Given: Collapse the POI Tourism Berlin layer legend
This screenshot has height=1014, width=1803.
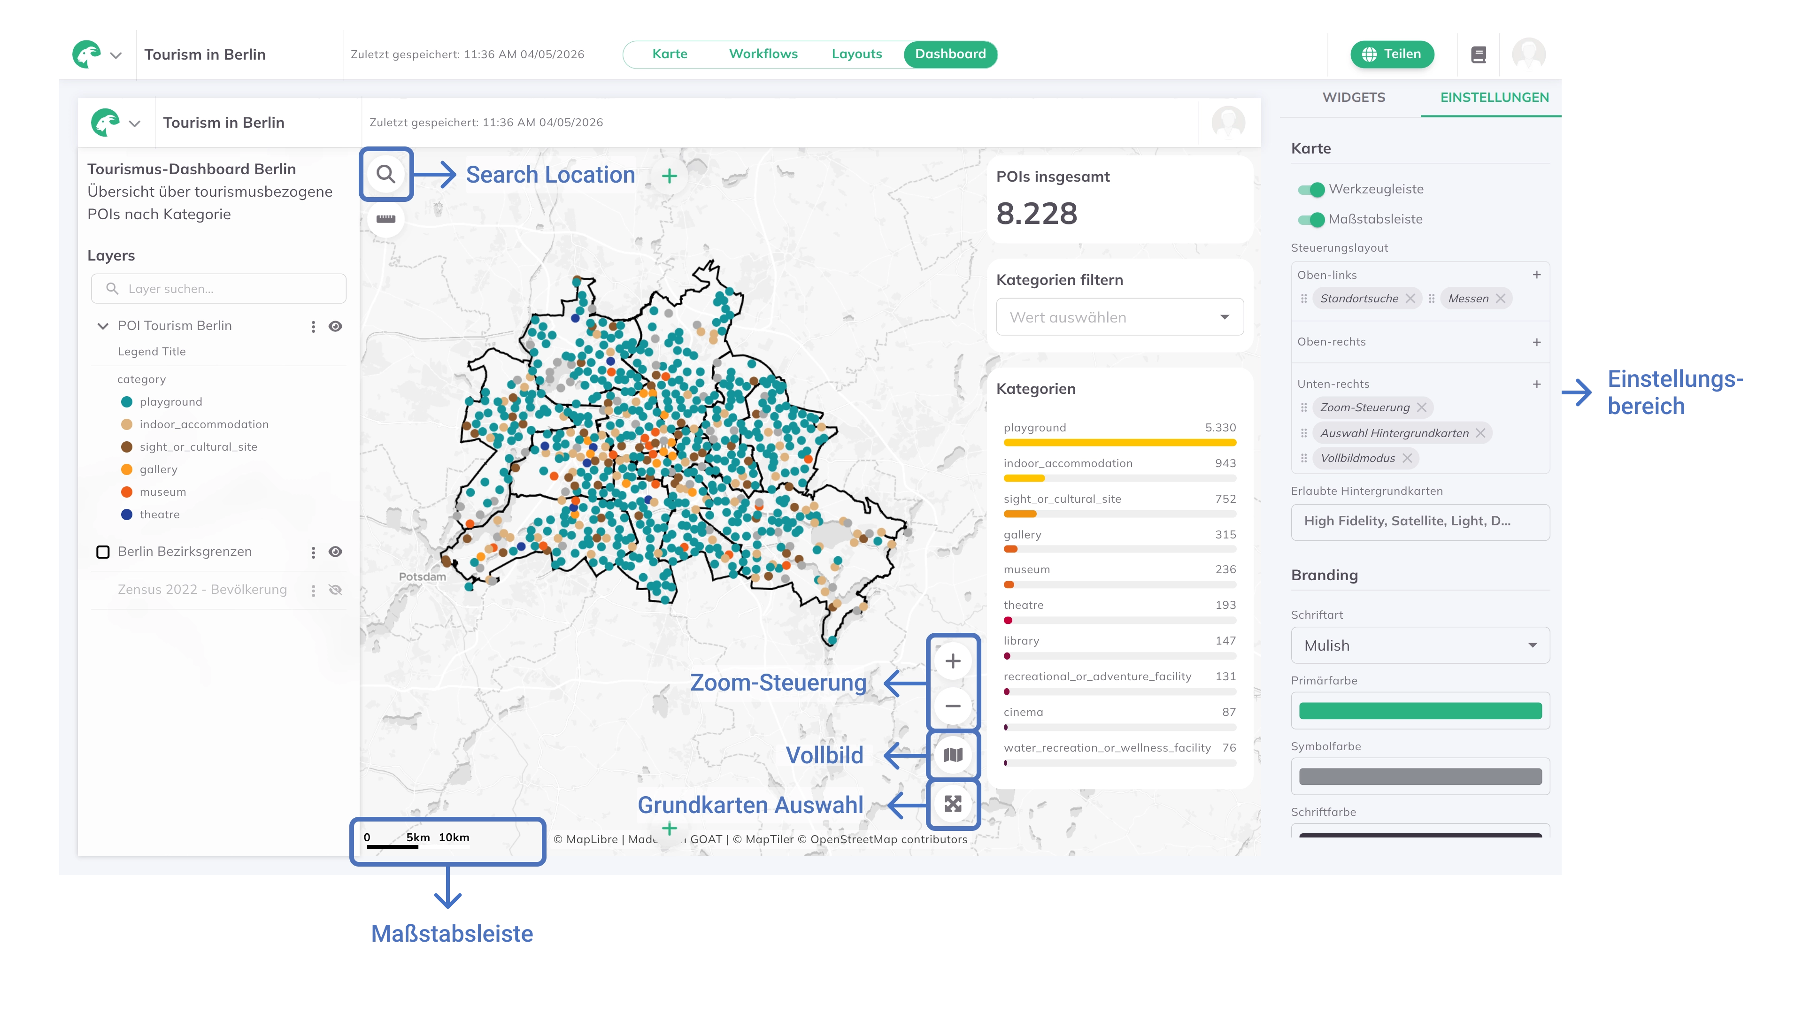Looking at the screenshot, I should tap(103, 326).
